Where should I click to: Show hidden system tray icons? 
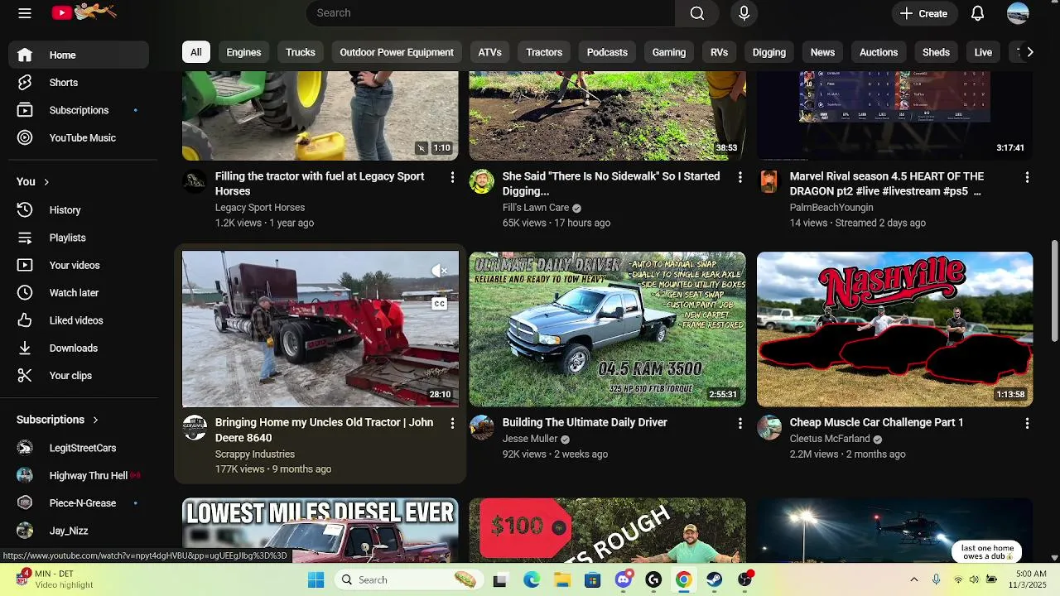pos(913,579)
